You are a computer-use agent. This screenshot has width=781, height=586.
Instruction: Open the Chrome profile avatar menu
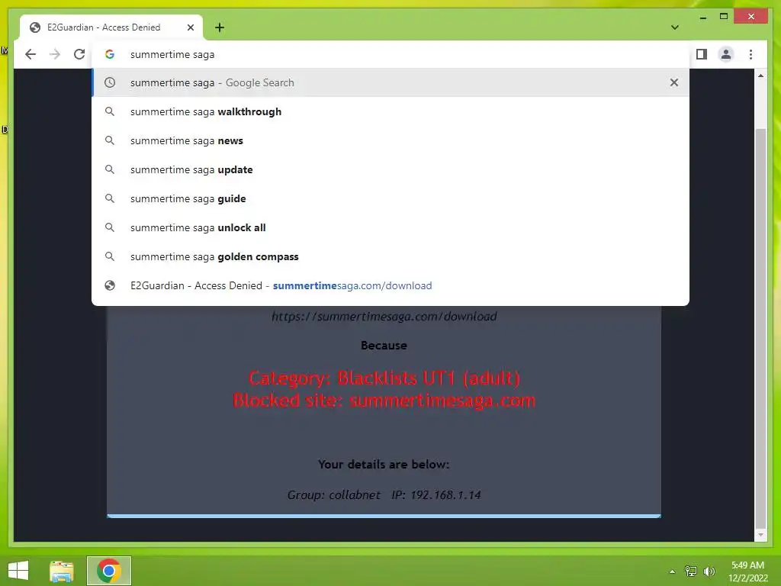[726, 54]
